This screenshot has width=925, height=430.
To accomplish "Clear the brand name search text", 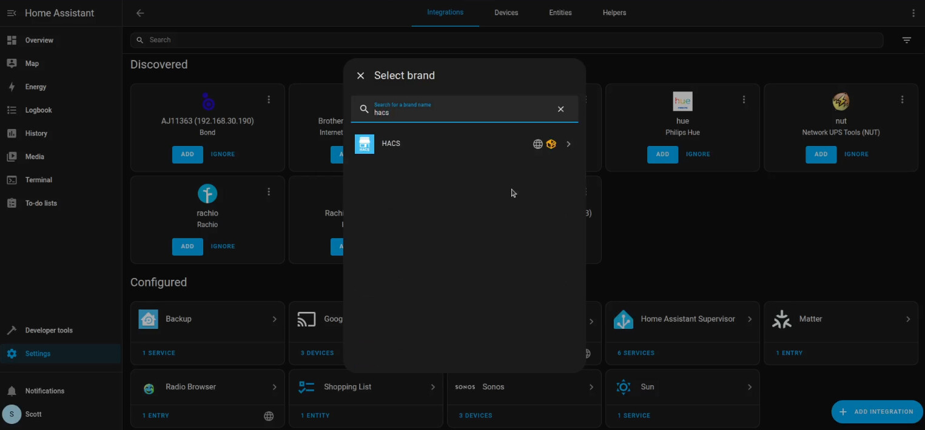I will [561, 109].
